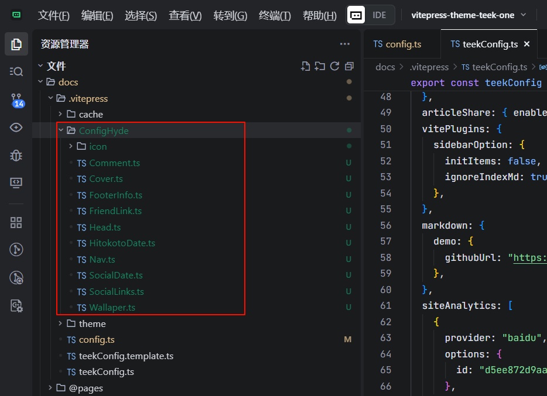Open the 终端(T) menu
Viewport: 547px width, 396px height.
pos(275,16)
